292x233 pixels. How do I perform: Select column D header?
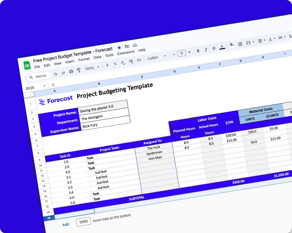(175, 72)
